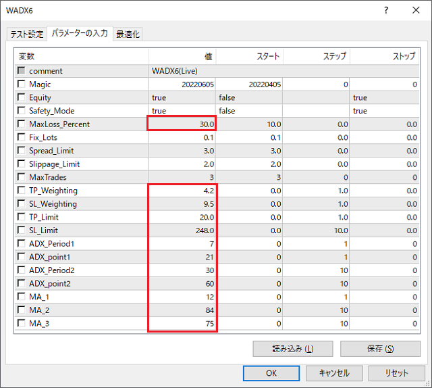This screenshot has width=432, height=388.
Task: Enable the MA_2 checkbox
Action: point(21,310)
